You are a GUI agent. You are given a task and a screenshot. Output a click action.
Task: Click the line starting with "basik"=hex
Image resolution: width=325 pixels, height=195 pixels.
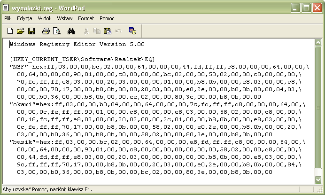pyautogui.click(x=157, y=142)
